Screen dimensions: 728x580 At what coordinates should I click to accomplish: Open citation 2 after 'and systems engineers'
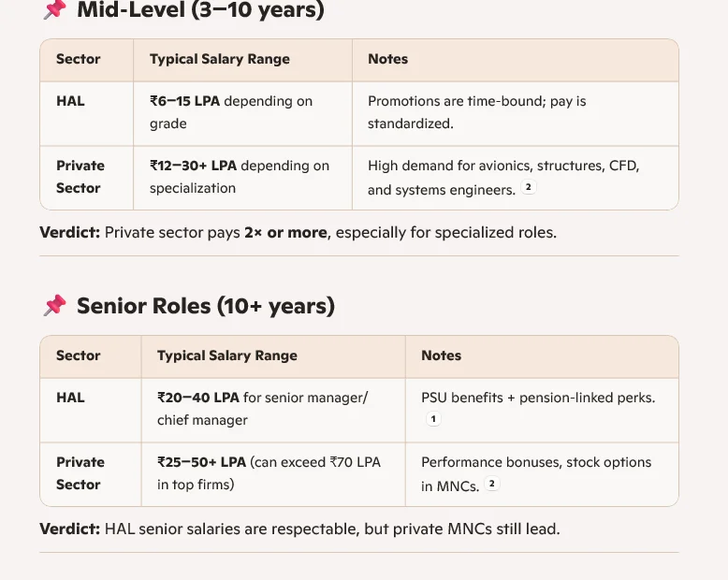click(529, 188)
